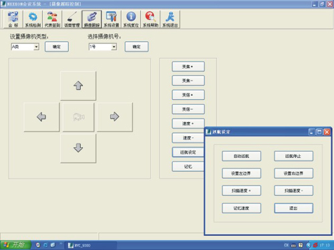Tilt camera up with up arrow
This screenshot has height=250, width=334.
78,86
